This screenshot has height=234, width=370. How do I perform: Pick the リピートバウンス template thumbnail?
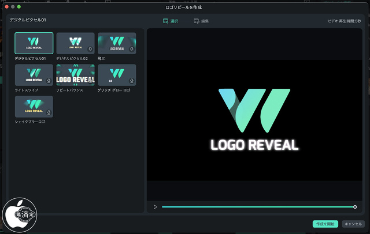(75, 75)
